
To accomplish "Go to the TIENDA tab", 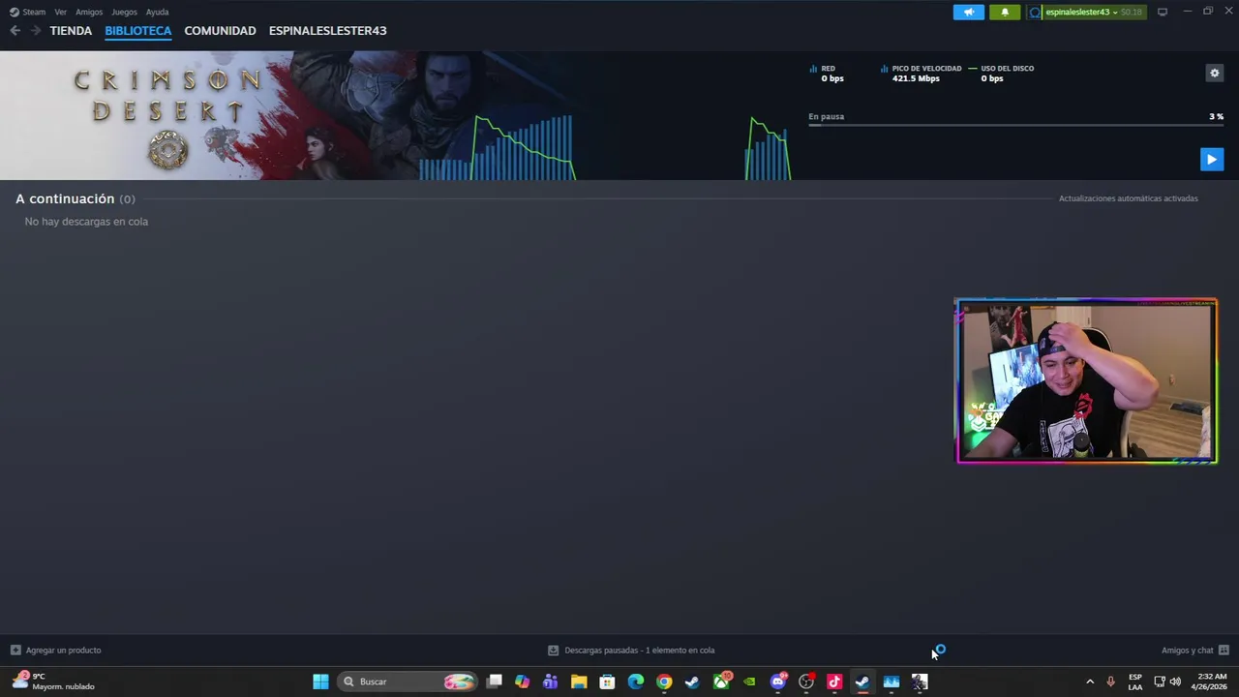I will 71,31.
